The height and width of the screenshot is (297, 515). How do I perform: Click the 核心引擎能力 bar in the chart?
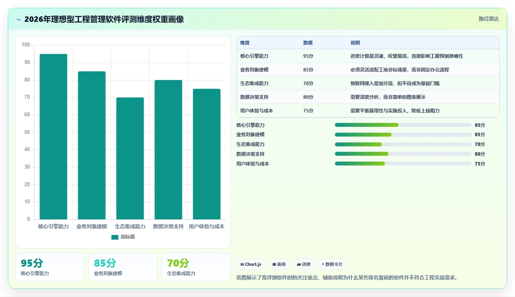(x=53, y=137)
